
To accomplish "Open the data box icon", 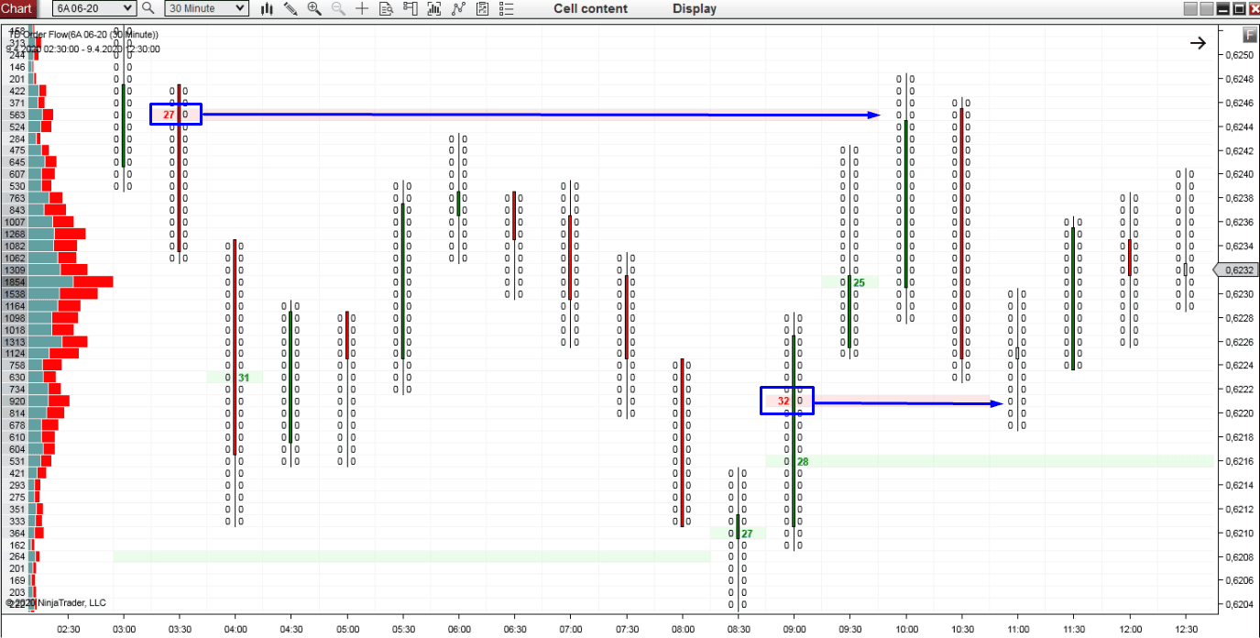I will (386, 8).
